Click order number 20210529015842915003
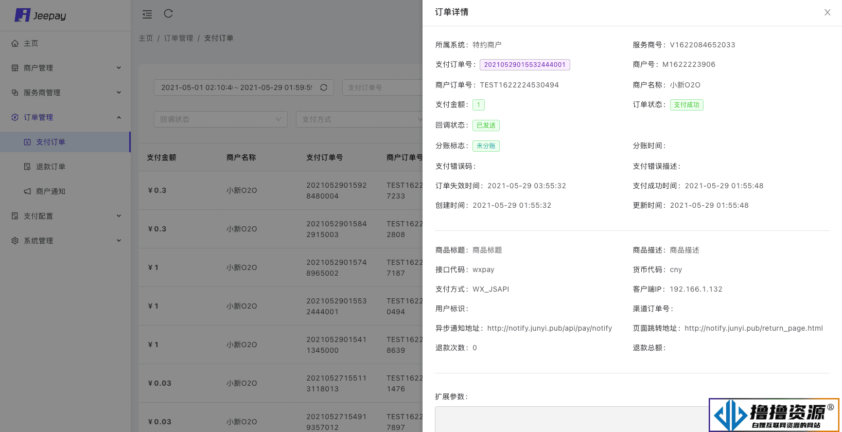The height and width of the screenshot is (432, 842). pyautogui.click(x=337, y=229)
